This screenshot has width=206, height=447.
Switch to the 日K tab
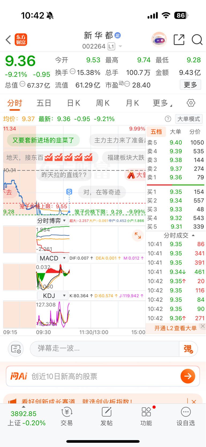point(73,103)
